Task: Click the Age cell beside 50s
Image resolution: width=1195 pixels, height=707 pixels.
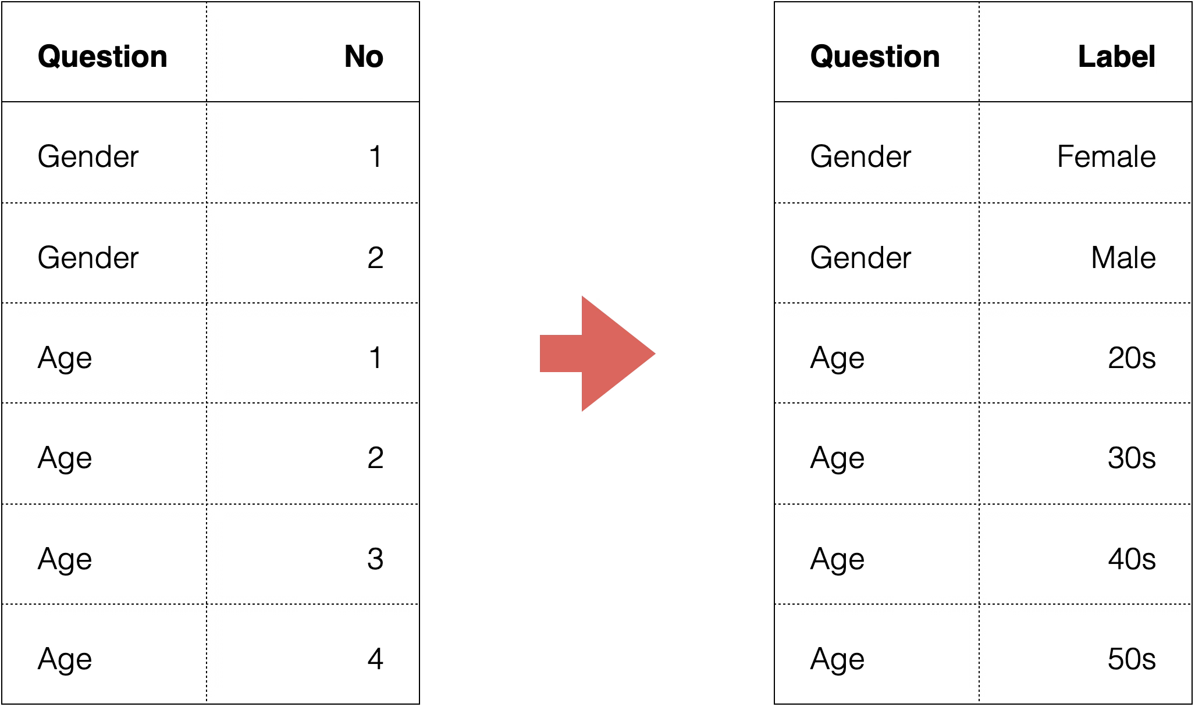Action: (837, 659)
